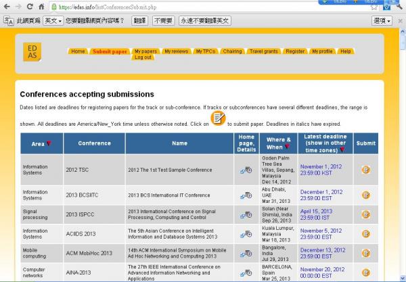Click the 翻譯 translate button

(140, 21)
